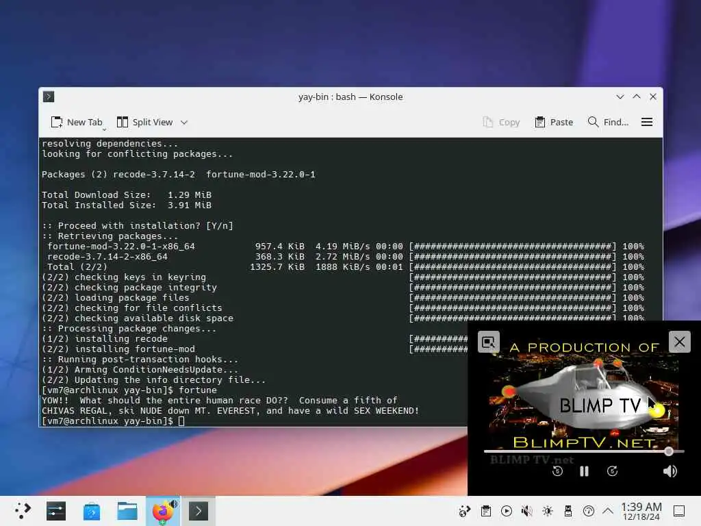Click the 'Packages (2) recode-3.7.14-2' line
The height and width of the screenshot is (526, 701).
point(179,175)
